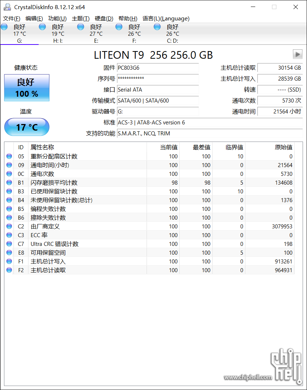Close the CrystalDiskInfo window
The height and width of the screenshot is (390, 307).
click(296, 7)
